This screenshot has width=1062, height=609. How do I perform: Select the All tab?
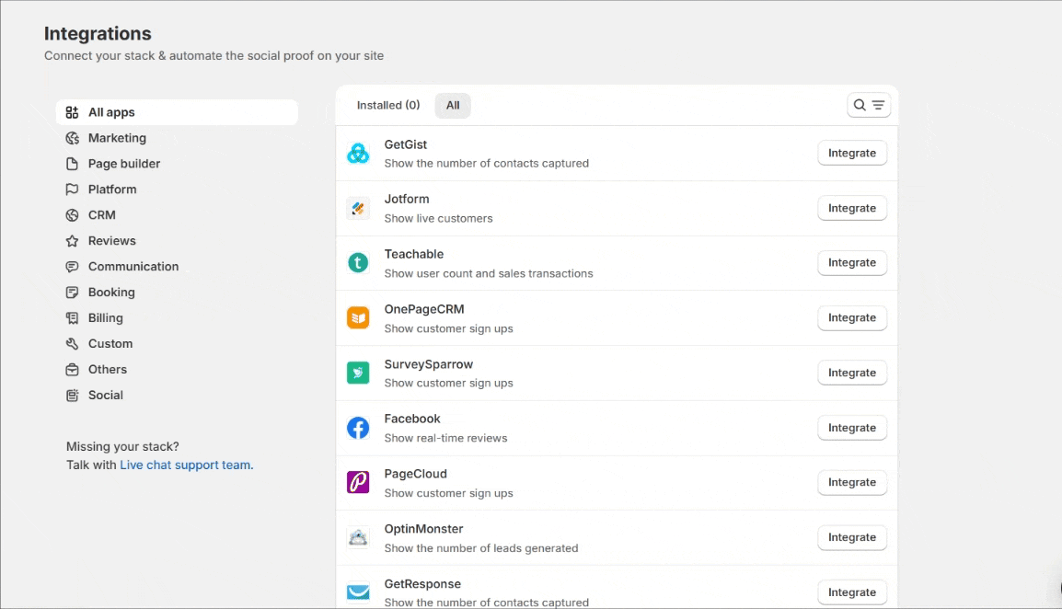click(453, 105)
